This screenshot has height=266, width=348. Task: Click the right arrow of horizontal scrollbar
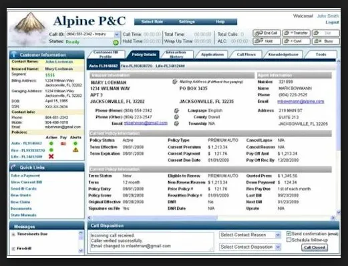pyautogui.click(x=333, y=218)
